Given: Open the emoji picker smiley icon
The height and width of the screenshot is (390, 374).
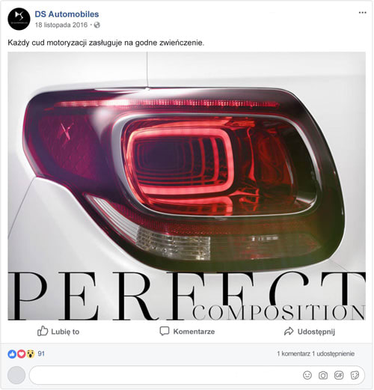Looking at the screenshot, I should [x=307, y=375].
